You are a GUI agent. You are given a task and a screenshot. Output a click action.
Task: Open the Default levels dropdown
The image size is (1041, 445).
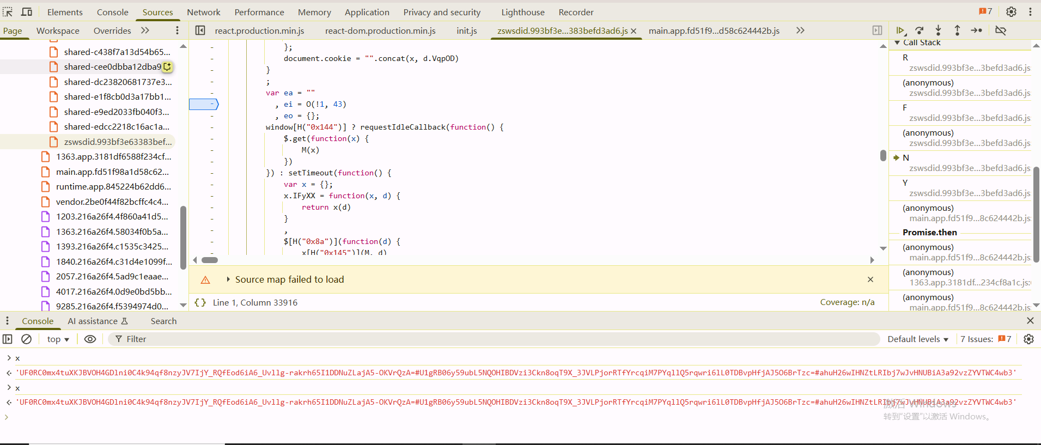point(917,339)
